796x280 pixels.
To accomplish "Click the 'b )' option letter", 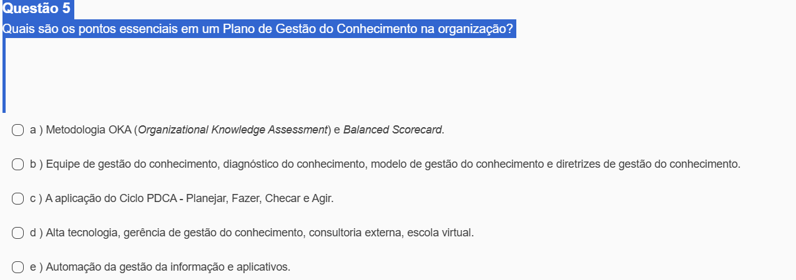I will 36,165.
